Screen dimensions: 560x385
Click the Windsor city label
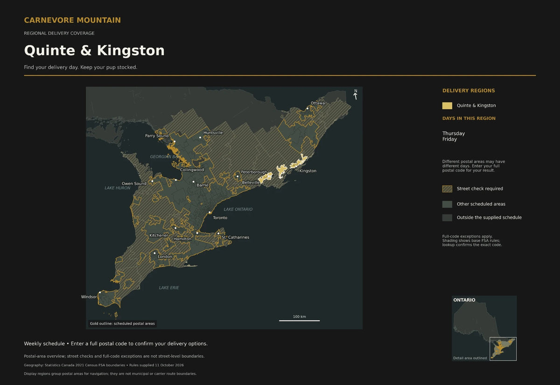click(x=89, y=297)
